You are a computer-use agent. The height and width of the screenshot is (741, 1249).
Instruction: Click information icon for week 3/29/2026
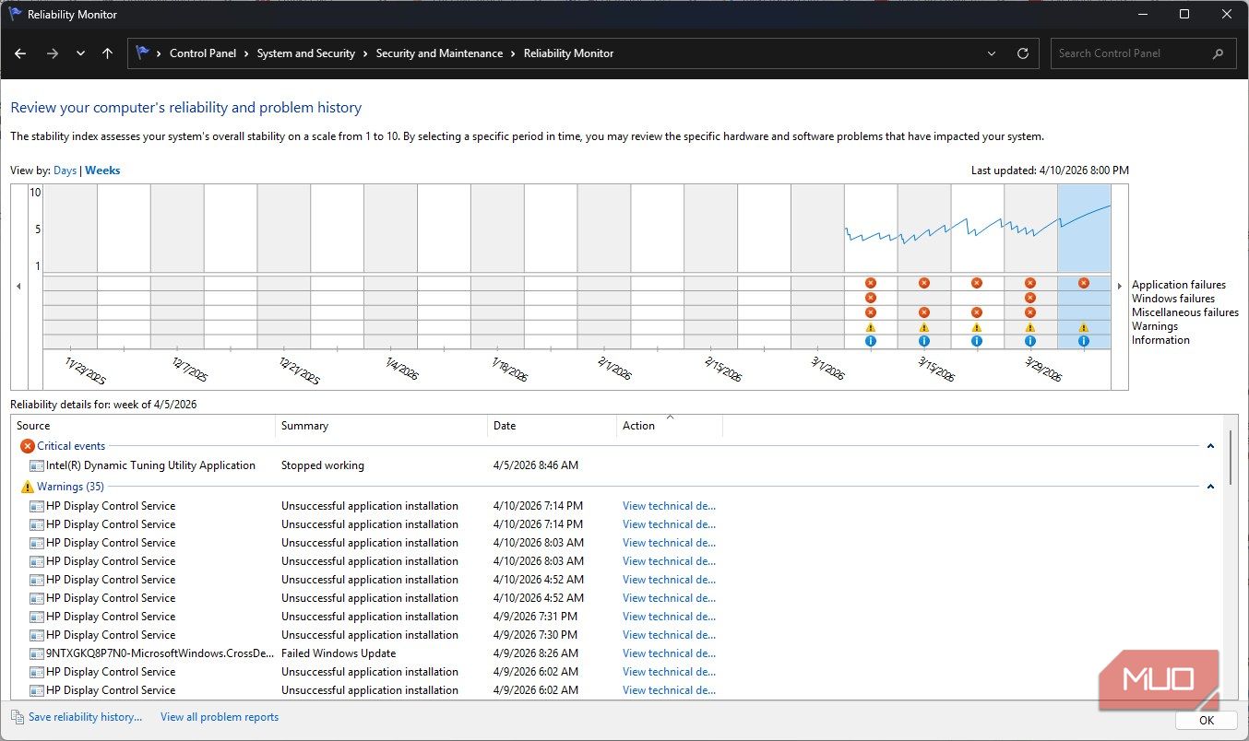point(1030,341)
